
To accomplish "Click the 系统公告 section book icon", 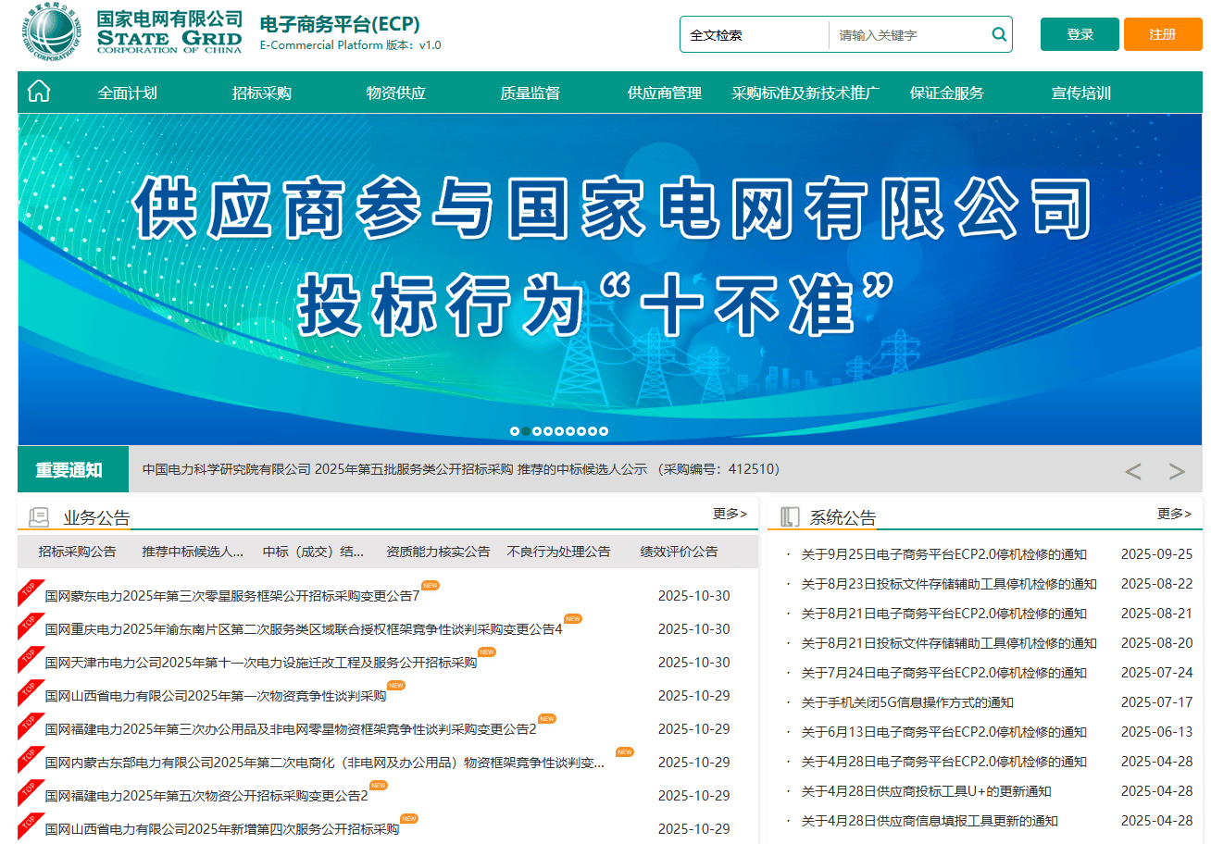I will (x=790, y=517).
